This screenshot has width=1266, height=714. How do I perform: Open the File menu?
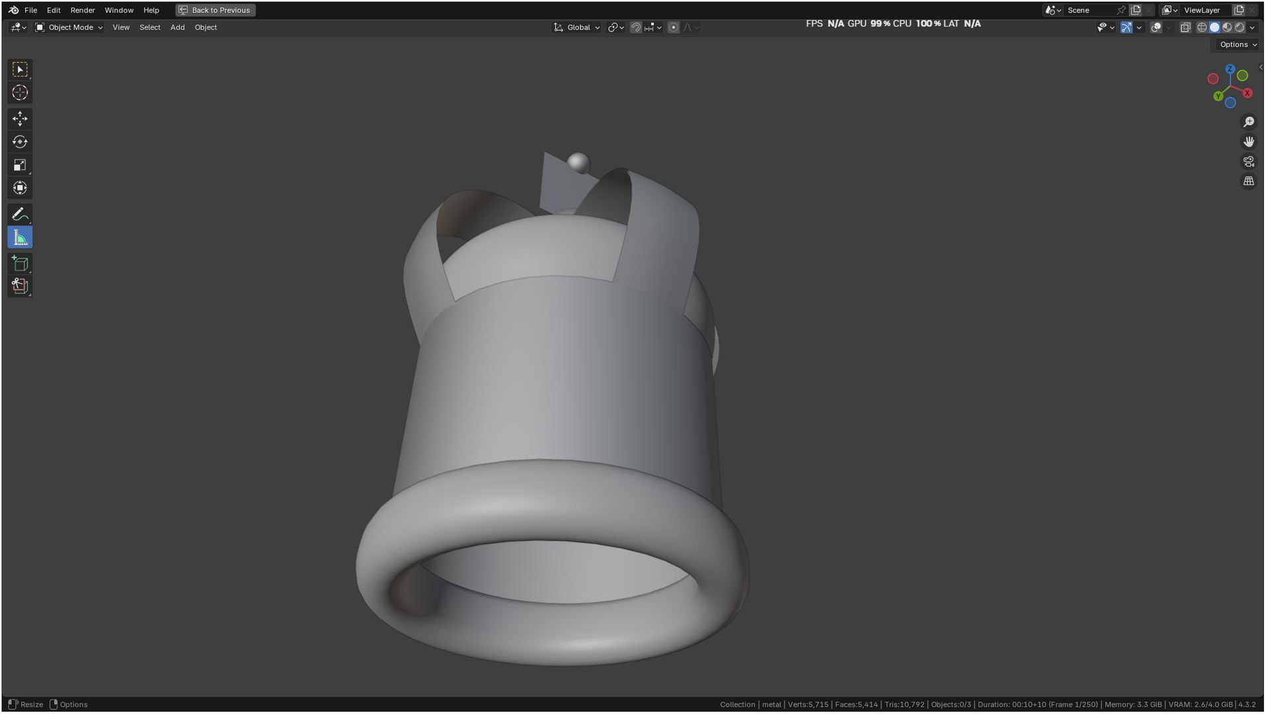(30, 10)
